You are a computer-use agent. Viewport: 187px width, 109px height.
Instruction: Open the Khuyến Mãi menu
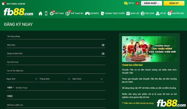[x=178, y=13]
